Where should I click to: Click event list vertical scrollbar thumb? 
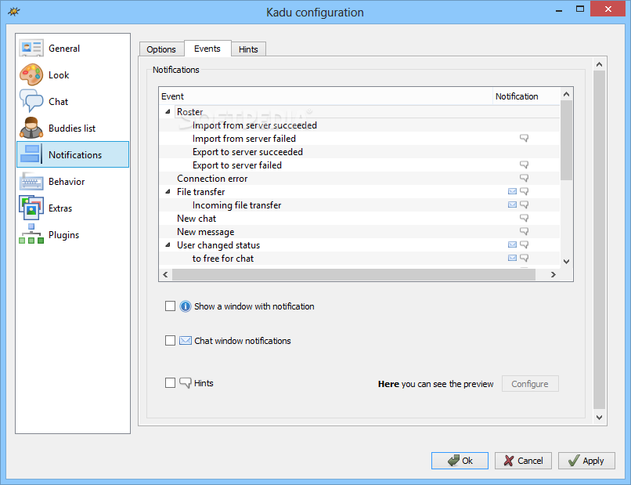[567, 140]
